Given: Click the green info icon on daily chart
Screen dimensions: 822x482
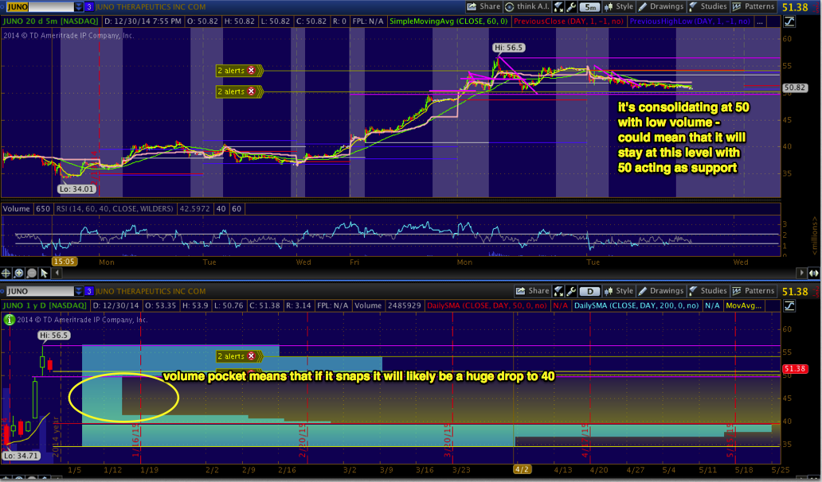Looking at the screenshot, I should click(x=9, y=319).
